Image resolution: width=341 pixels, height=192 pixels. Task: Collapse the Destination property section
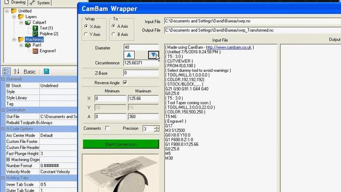(3, 110)
